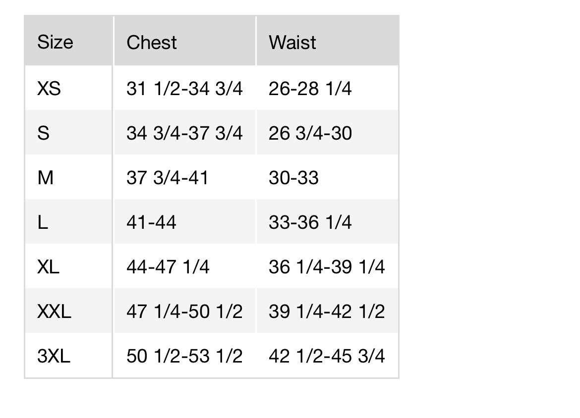
Task: Select the S size cell
Action: 44,133
